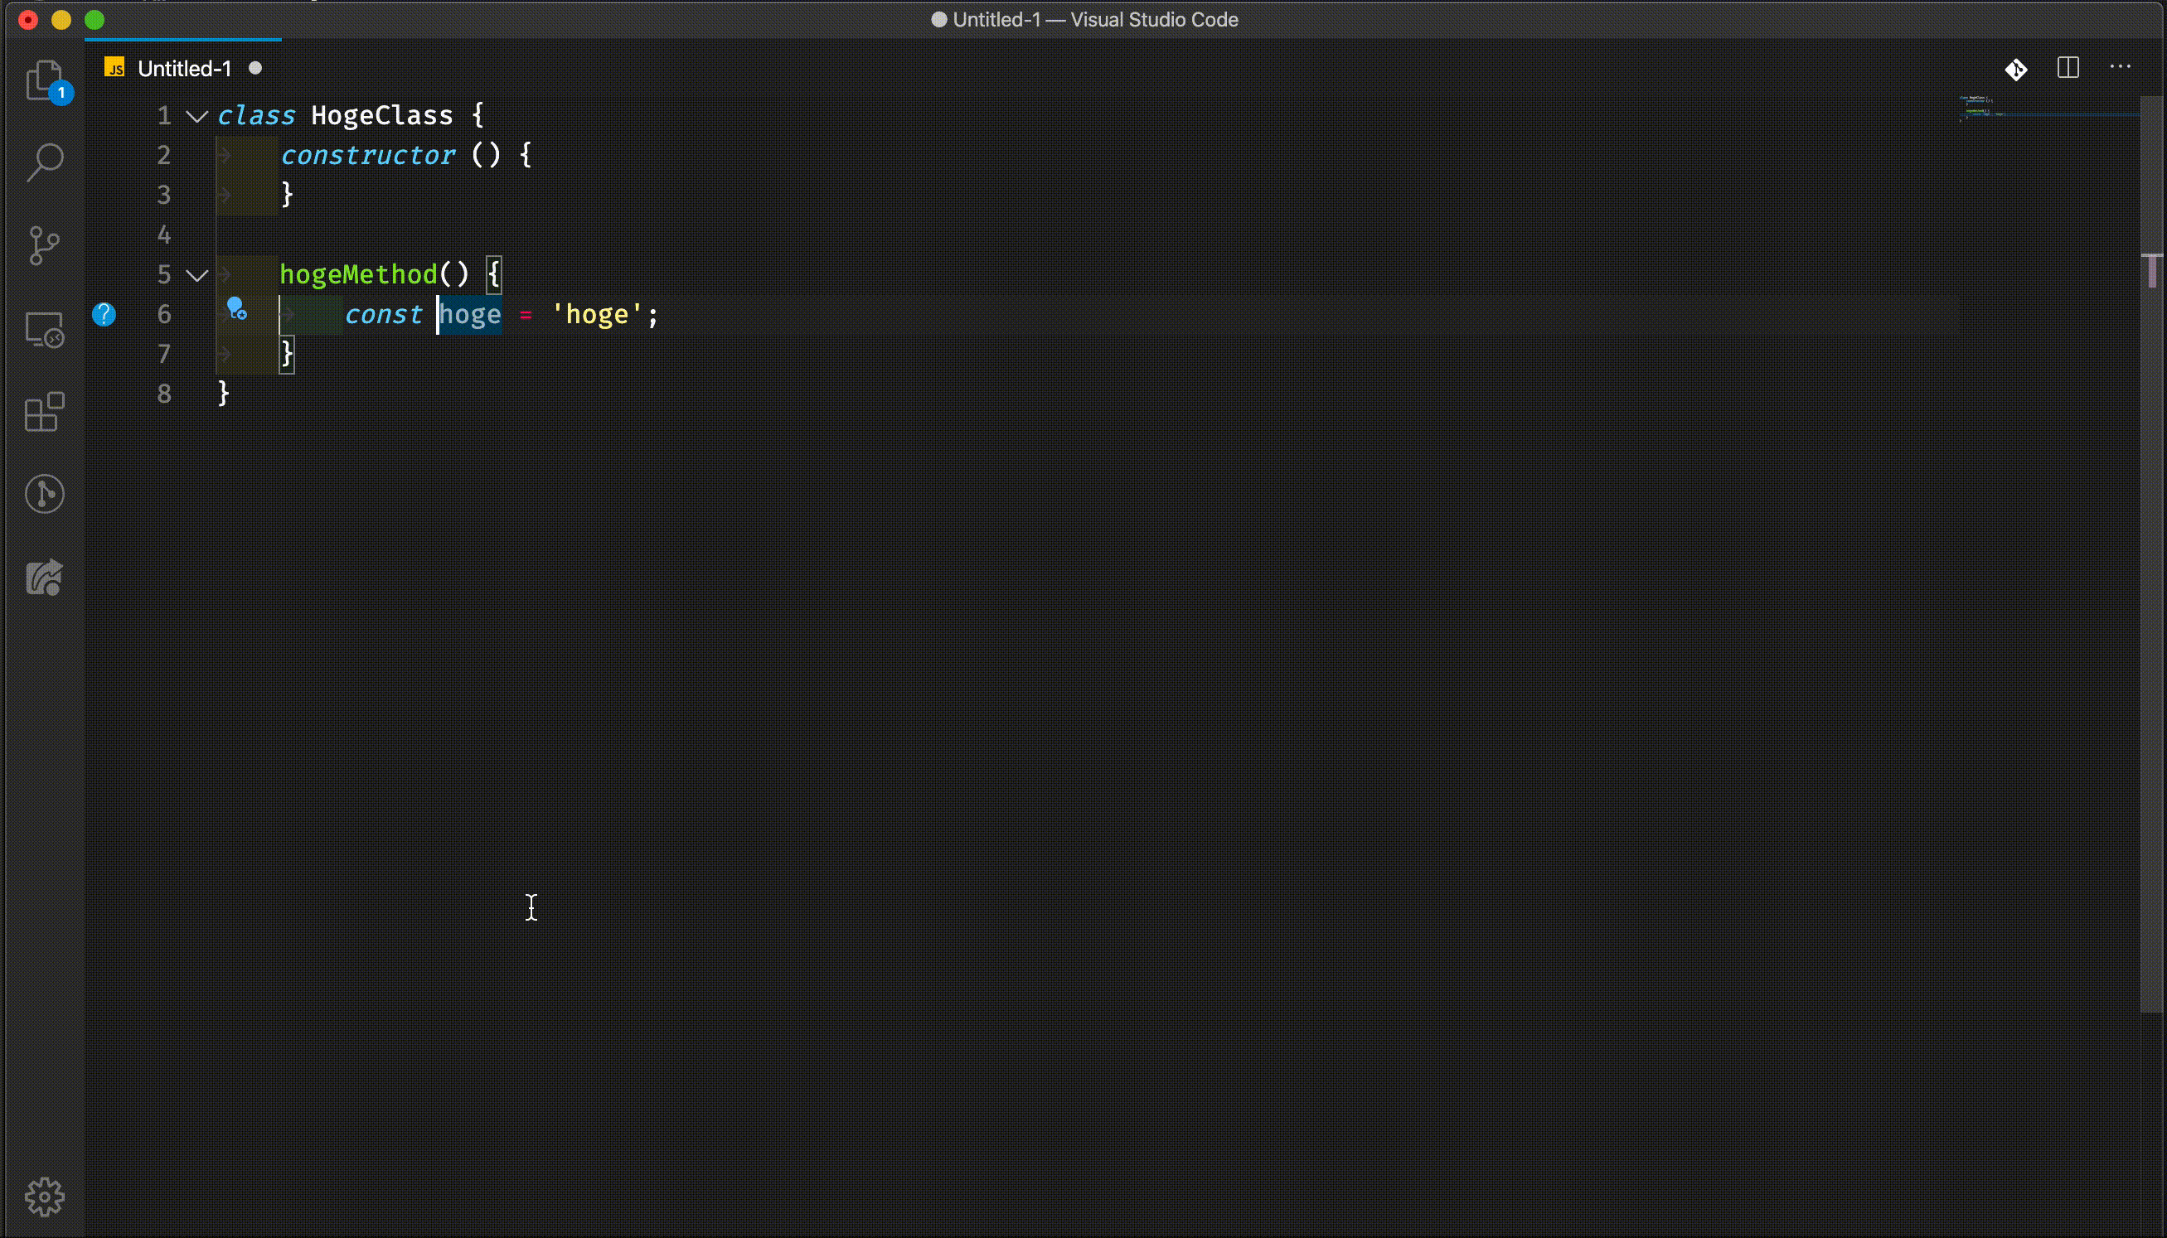Split the editor to the right
This screenshot has height=1238, width=2167.
click(2068, 68)
